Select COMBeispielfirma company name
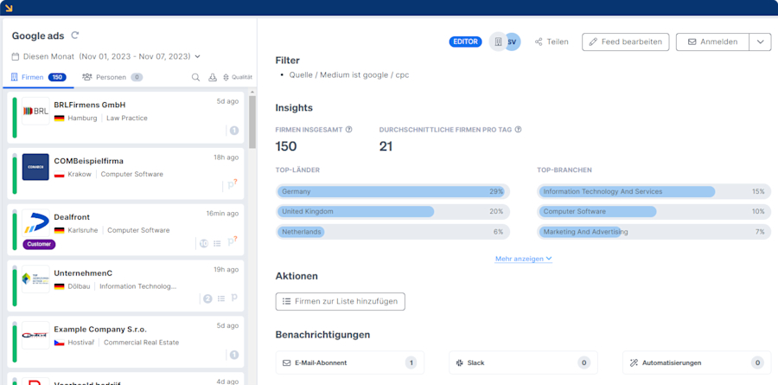Viewport: 778px width, 385px height. [89, 161]
